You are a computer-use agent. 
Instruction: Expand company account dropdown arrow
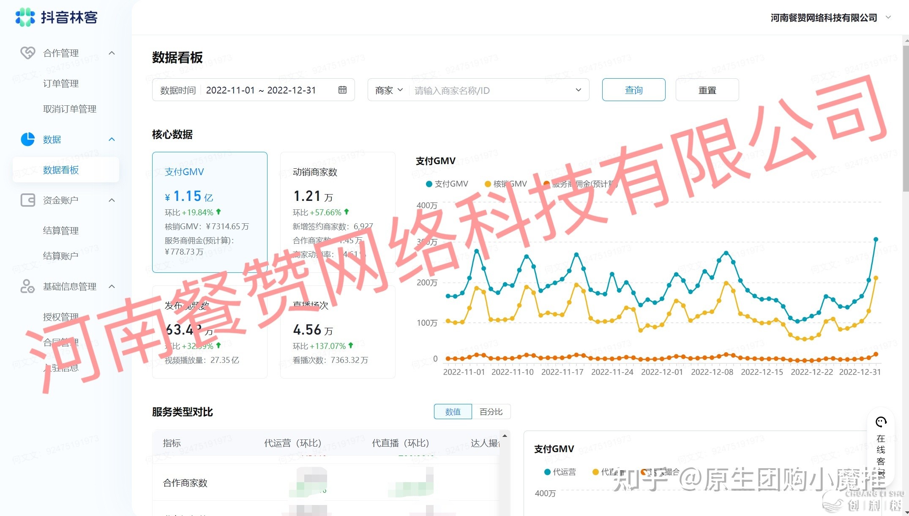coord(888,17)
